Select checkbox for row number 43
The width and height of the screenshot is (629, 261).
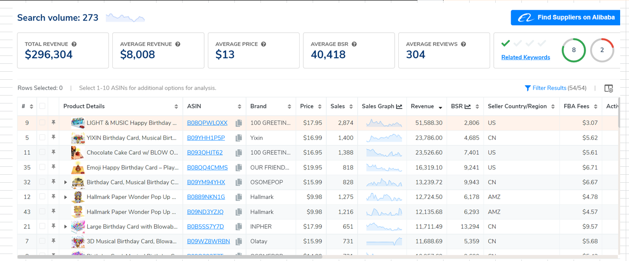[42, 212]
